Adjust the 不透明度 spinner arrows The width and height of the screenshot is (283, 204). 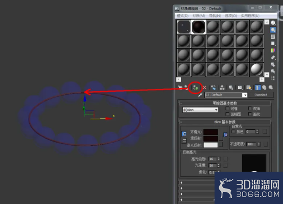pyautogui.click(x=259, y=144)
